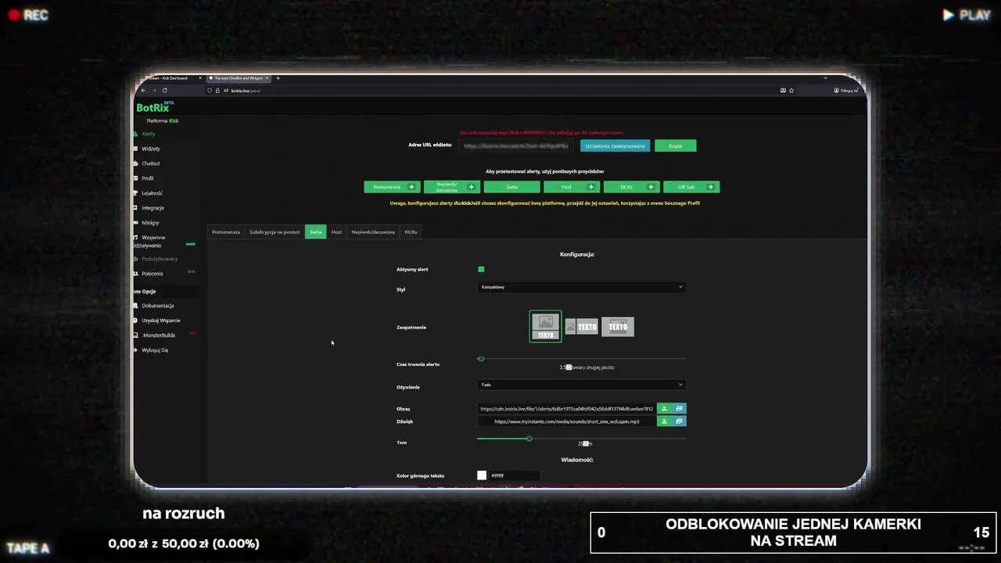Switch to the Subskrypcja na prezent tab
The image size is (1001, 563).
click(274, 232)
